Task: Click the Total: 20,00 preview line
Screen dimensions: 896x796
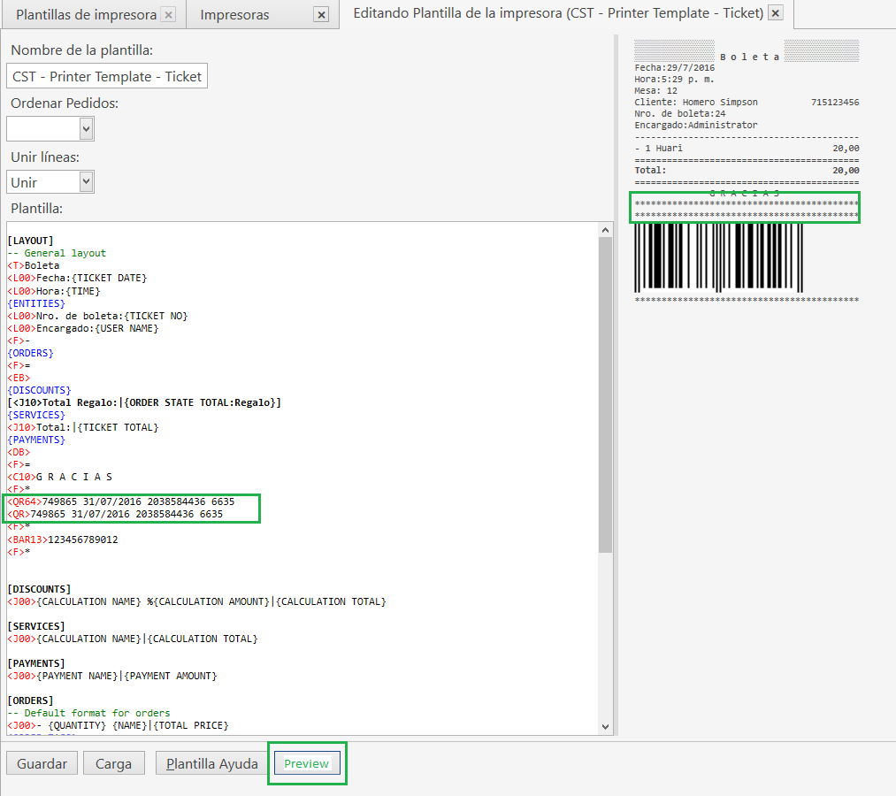Action: coord(747,171)
